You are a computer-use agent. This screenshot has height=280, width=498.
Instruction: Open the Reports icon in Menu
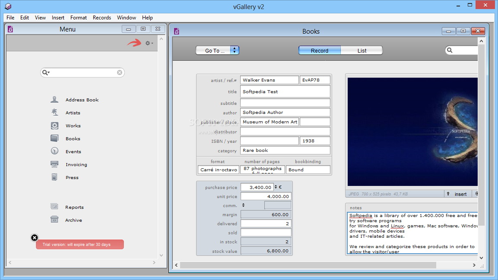(x=54, y=207)
